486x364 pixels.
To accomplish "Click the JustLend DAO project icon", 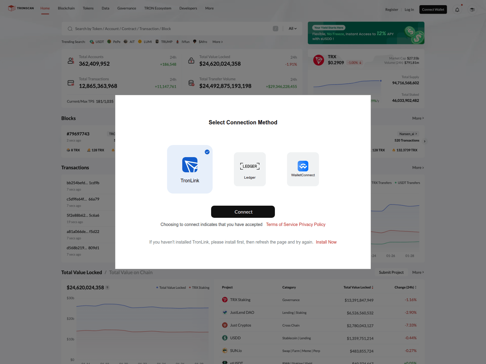I will [x=225, y=312].
